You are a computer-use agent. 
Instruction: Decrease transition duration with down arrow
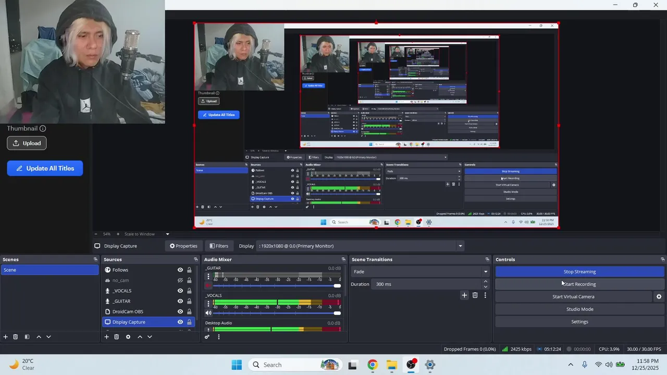pos(486,286)
